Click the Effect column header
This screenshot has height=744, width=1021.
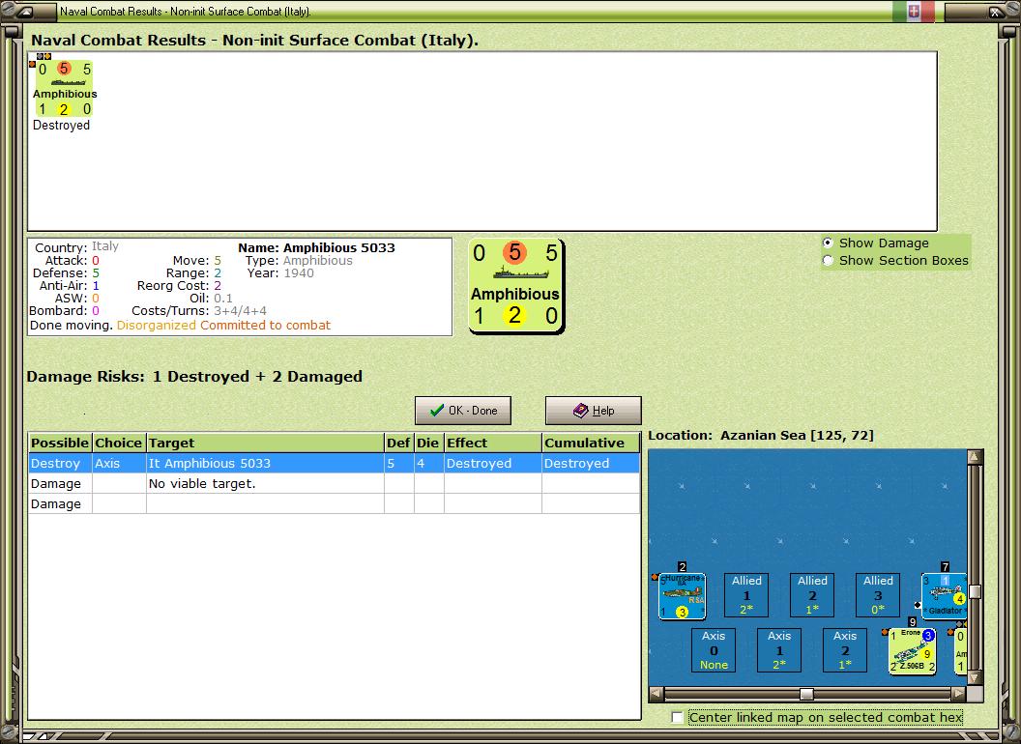[493, 443]
